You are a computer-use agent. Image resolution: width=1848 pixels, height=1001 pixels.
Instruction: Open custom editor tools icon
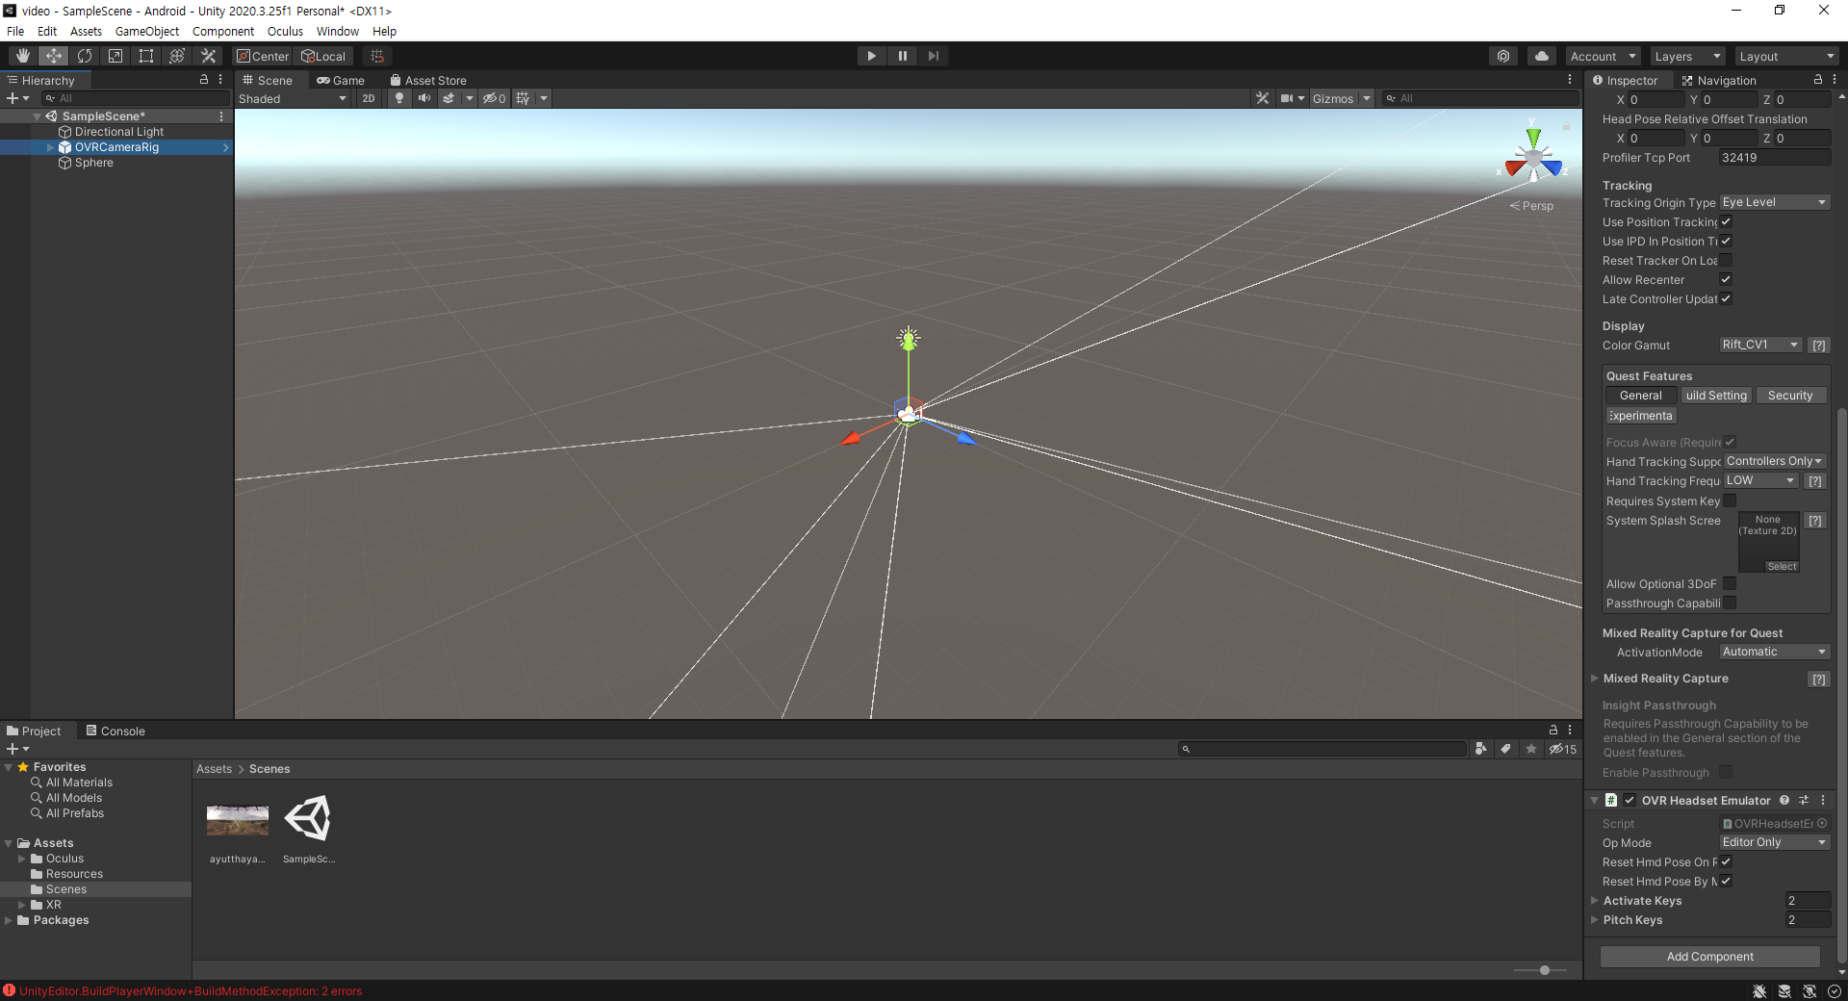coord(208,56)
